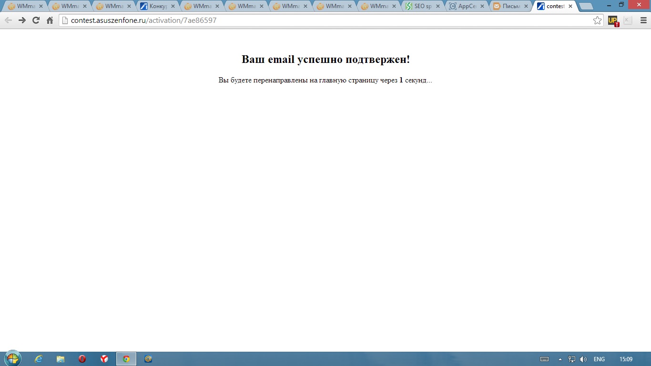Viewport: 651px width, 366px height.
Task: Click the redirect message text below the heading
Action: pyautogui.click(x=325, y=80)
